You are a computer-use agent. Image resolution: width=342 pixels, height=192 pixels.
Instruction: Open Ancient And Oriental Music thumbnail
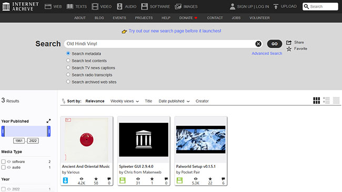pos(87,140)
